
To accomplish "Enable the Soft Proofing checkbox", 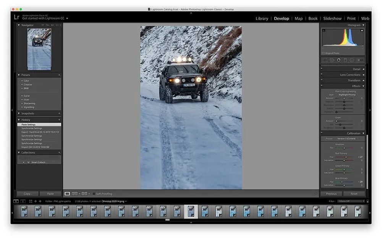I will click(94, 194).
